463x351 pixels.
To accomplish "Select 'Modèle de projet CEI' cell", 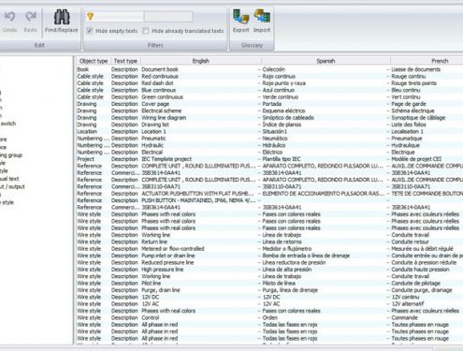I will click(x=416, y=159).
